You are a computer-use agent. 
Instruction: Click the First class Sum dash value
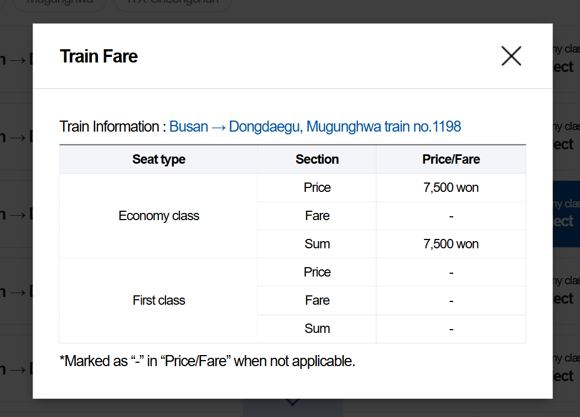click(451, 329)
